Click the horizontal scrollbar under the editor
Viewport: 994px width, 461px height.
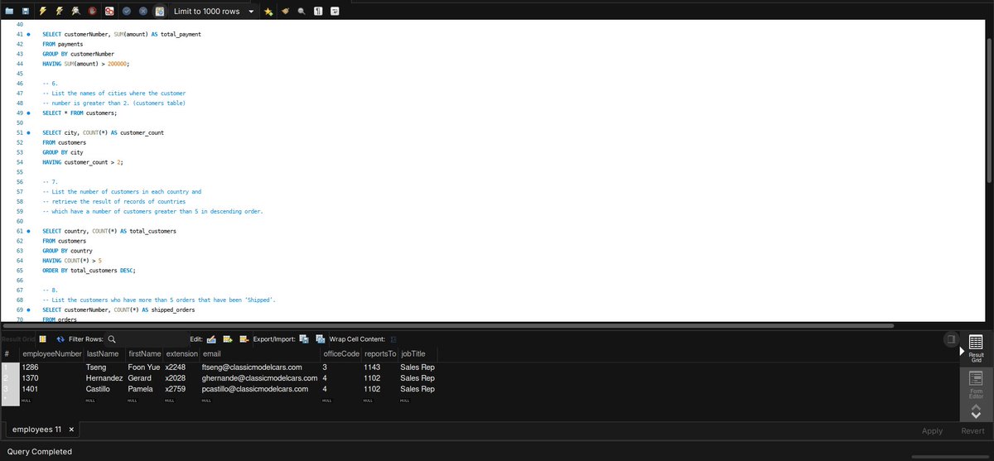tap(448, 326)
